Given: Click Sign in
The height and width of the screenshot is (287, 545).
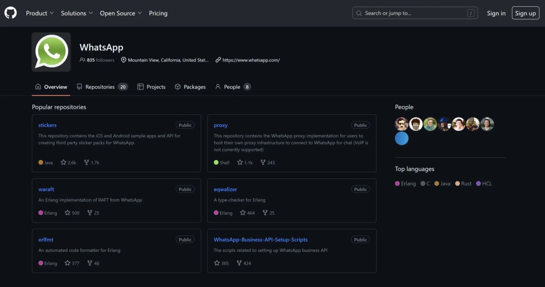Looking at the screenshot, I should [496, 13].
